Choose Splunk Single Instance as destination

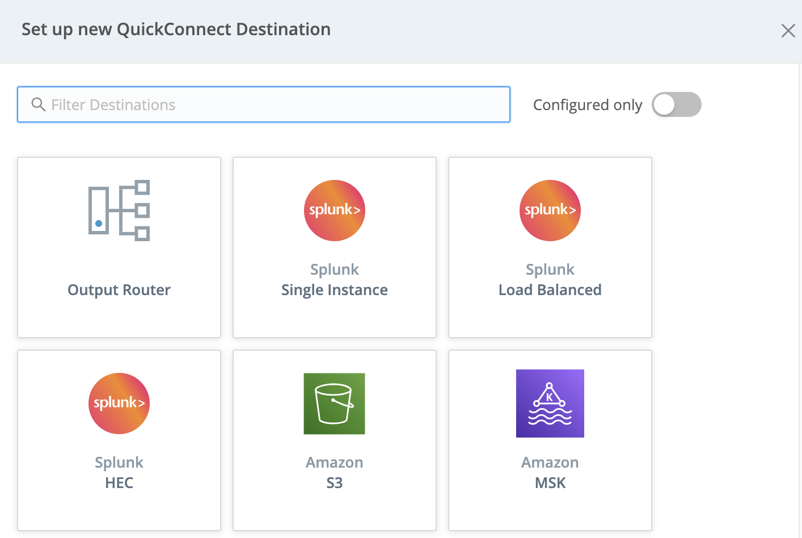pos(334,247)
